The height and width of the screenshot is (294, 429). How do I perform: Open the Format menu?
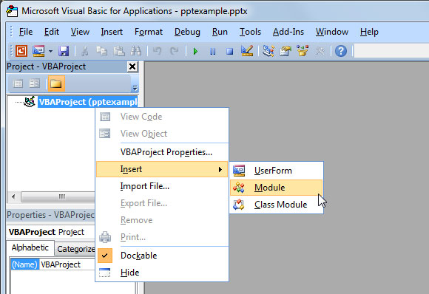[x=149, y=32]
